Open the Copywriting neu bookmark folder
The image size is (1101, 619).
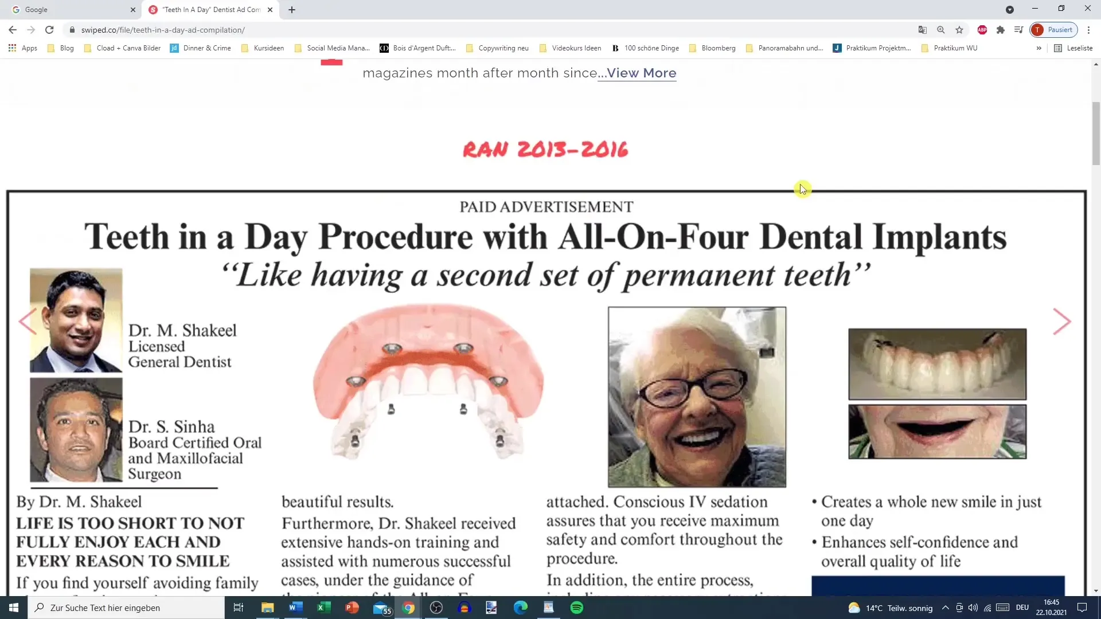pyautogui.click(x=497, y=48)
